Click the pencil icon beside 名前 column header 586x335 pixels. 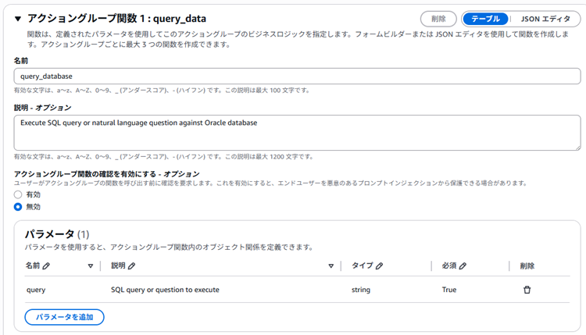[x=46, y=266]
